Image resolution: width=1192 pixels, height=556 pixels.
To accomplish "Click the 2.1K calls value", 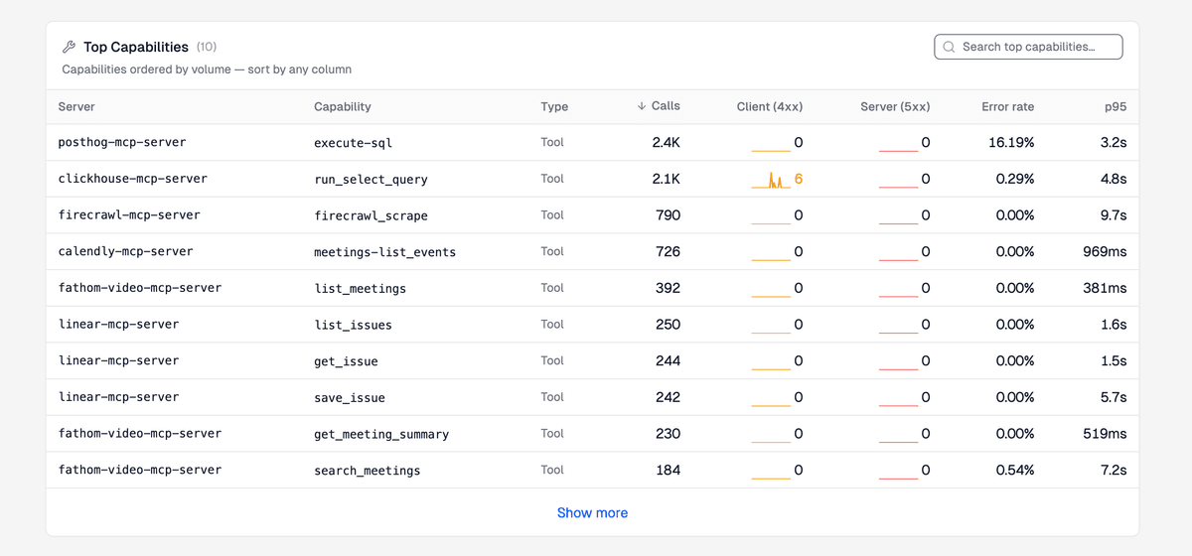I will 667,179.
